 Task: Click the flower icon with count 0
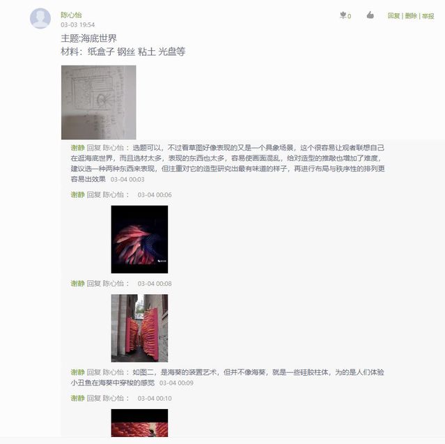(x=345, y=15)
